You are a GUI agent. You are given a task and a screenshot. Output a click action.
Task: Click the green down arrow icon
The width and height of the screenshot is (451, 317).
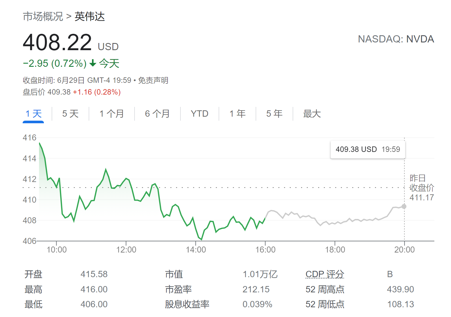click(x=93, y=63)
